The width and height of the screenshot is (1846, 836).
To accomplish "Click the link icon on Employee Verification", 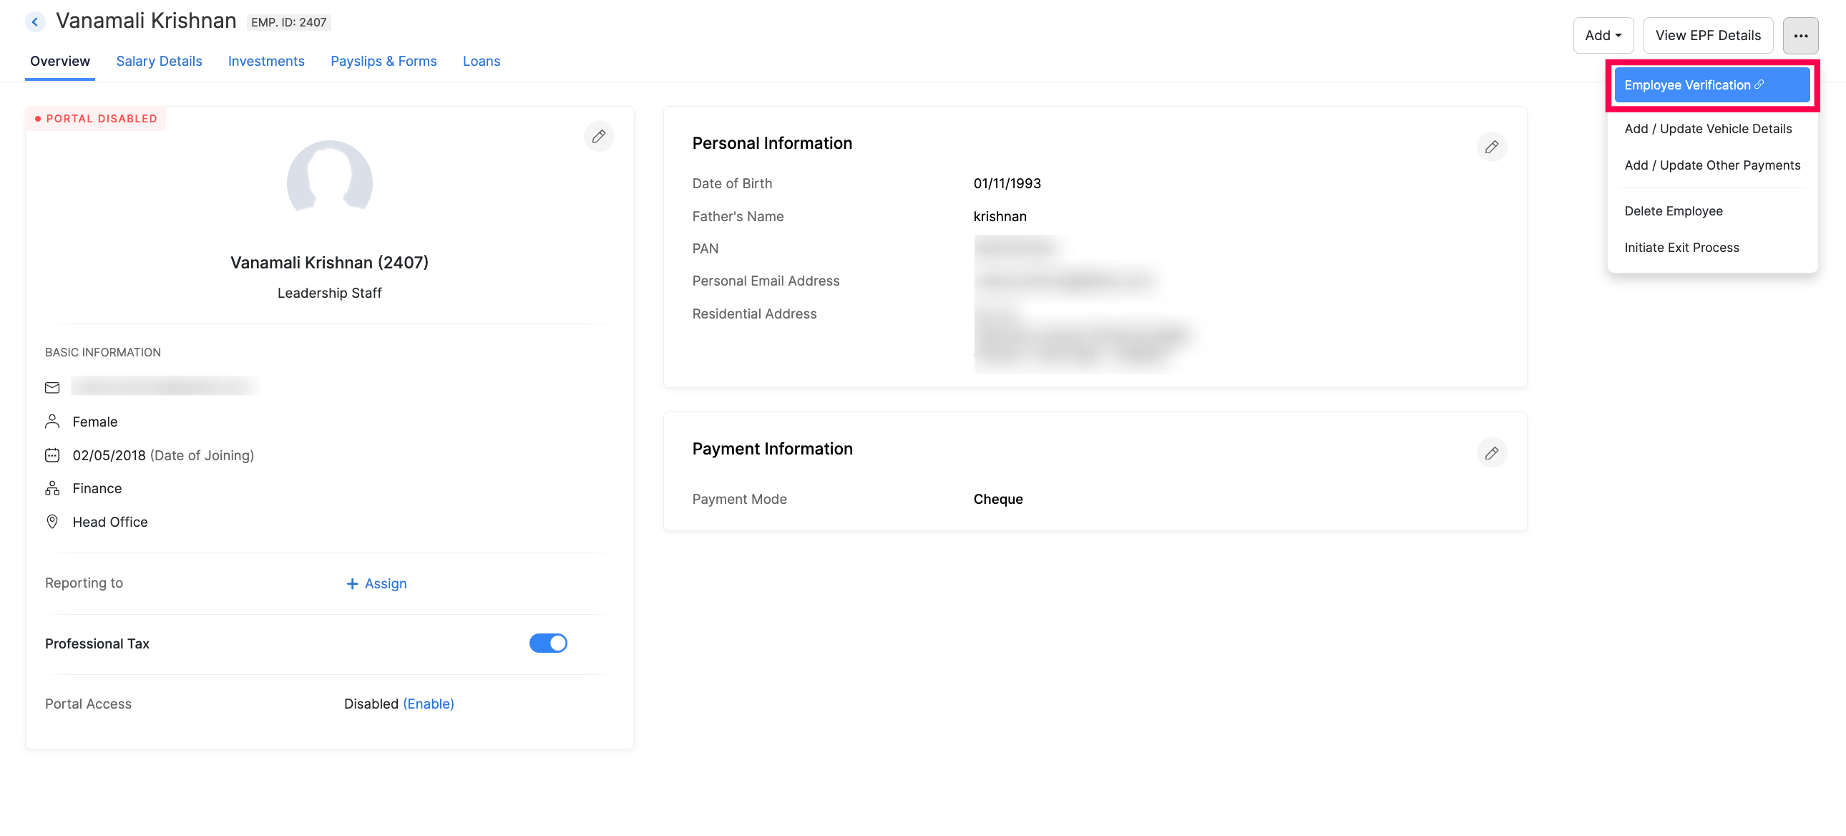I will (x=1759, y=84).
